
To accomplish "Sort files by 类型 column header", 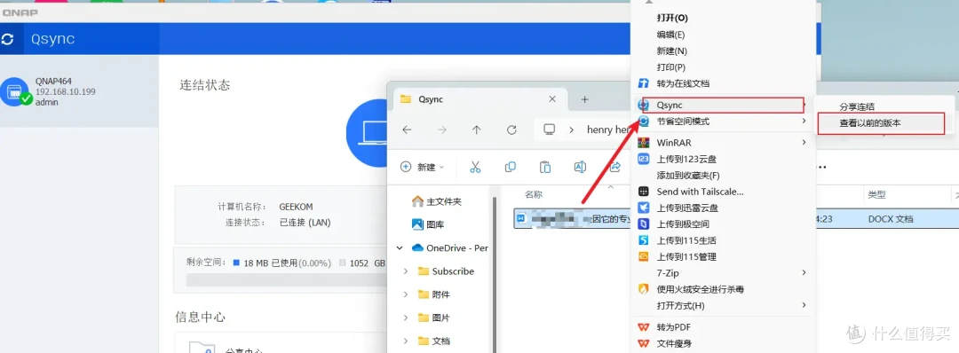I will click(876, 194).
